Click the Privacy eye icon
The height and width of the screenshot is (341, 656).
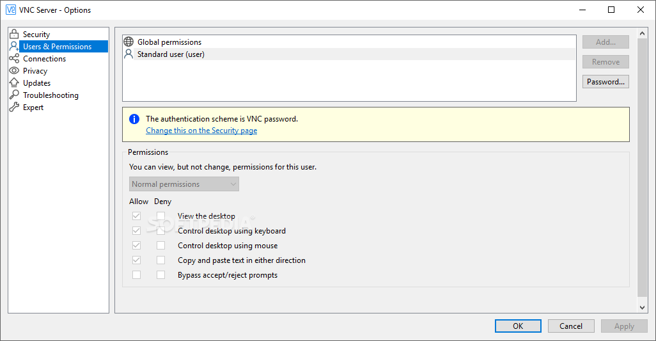click(14, 71)
